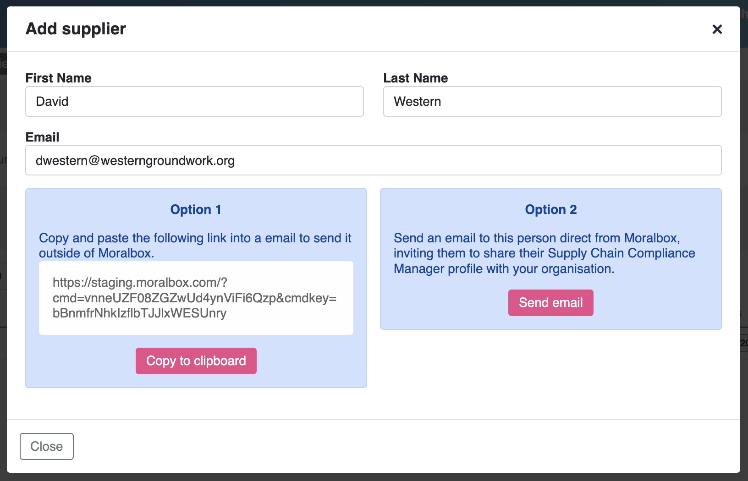Select the Last Name label
The width and height of the screenshot is (748, 481).
tap(415, 78)
